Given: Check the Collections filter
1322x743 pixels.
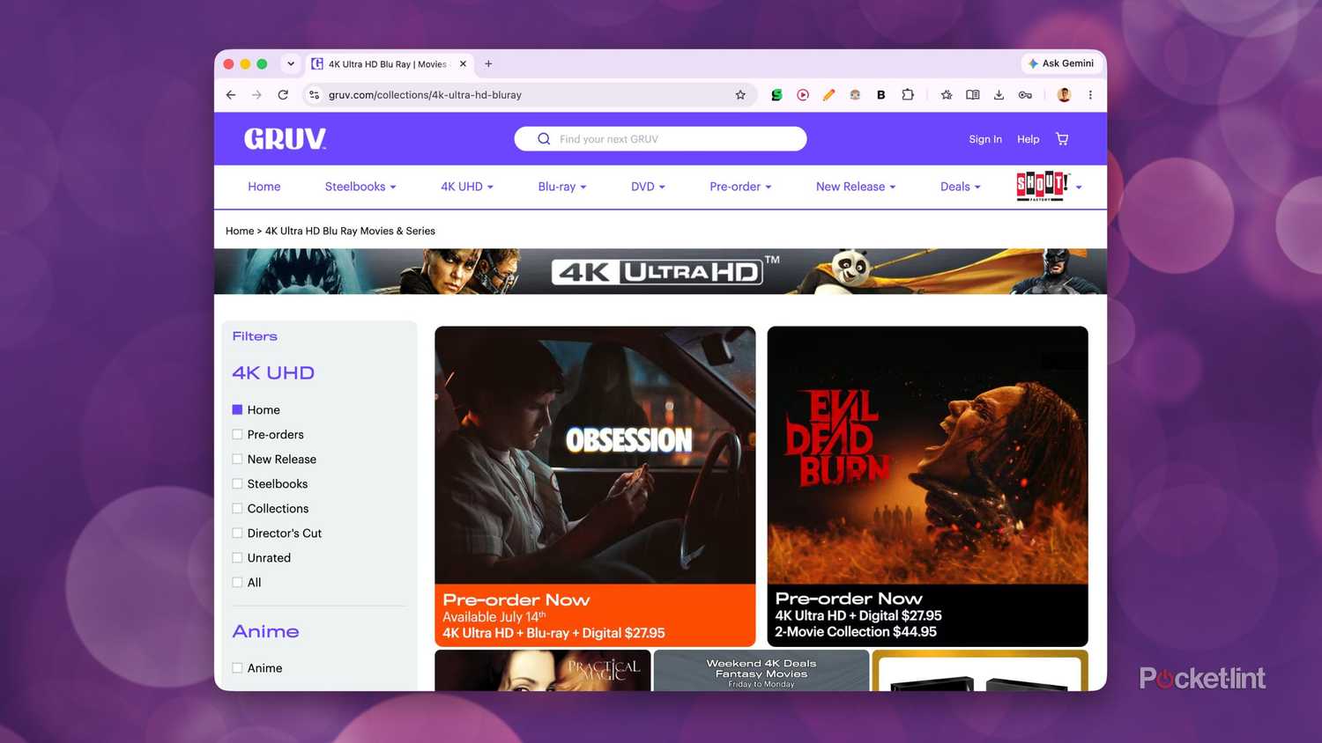Looking at the screenshot, I should (x=237, y=508).
